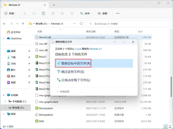Sort by 类型 column header

(117, 31)
